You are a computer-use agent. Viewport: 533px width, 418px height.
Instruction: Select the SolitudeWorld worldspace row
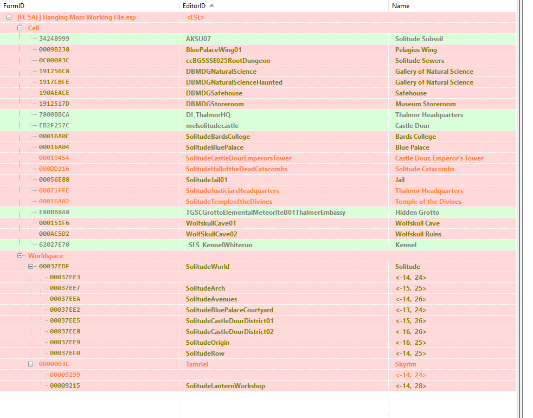(x=258, y=266)
